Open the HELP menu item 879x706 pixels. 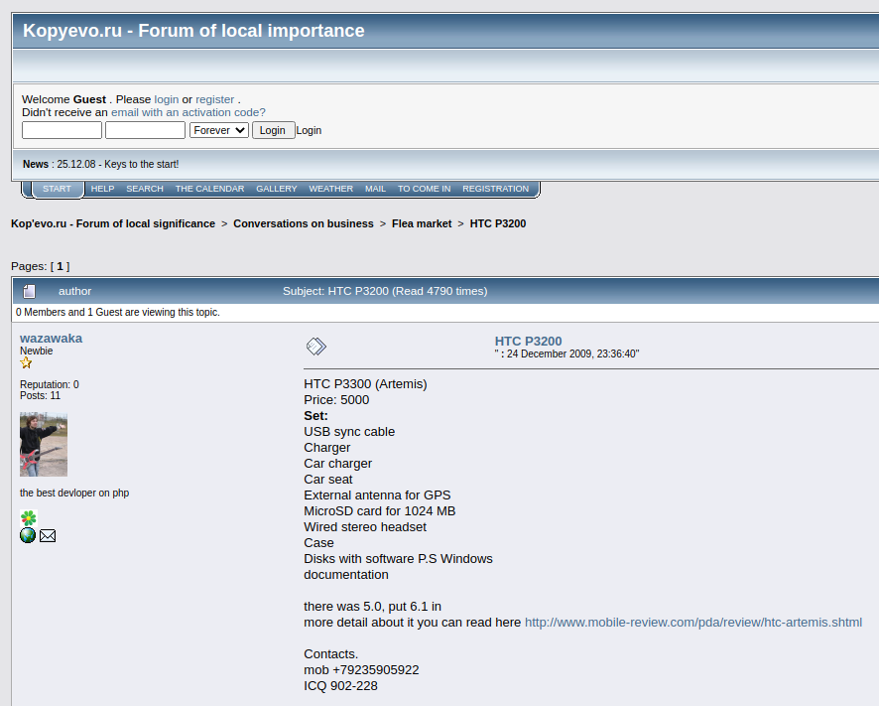102,189
